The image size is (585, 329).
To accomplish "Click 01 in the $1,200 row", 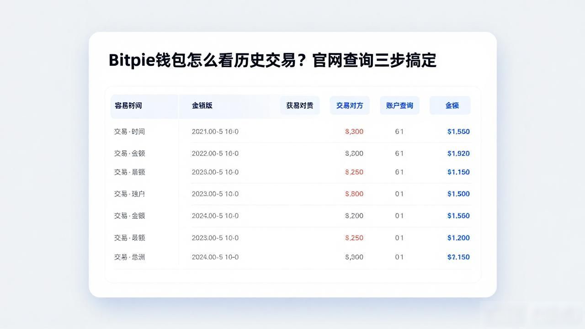I will coord(399,238).
